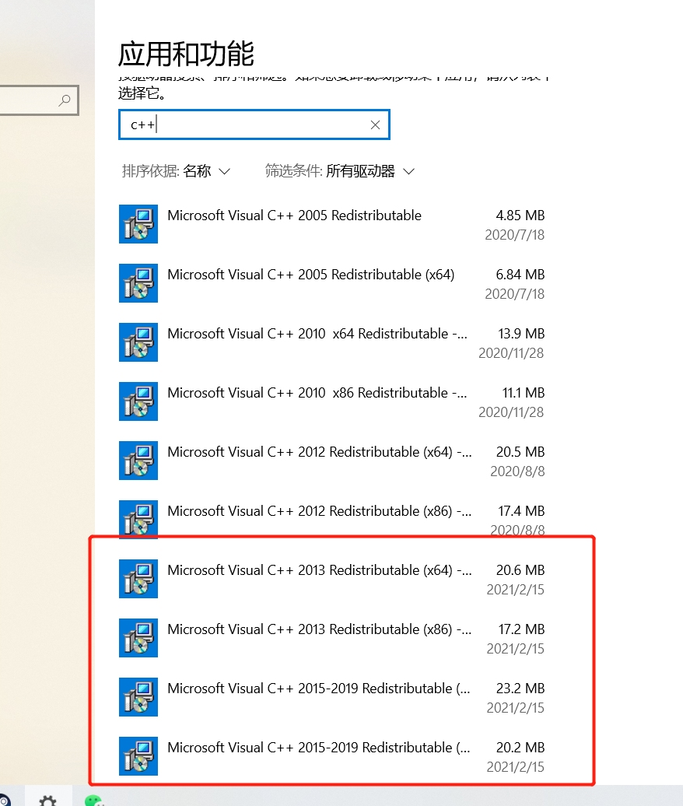Click the "11.1 MB" size value
Image resolution: width=683 pixels, height=806 pixels.
point(524,393)
